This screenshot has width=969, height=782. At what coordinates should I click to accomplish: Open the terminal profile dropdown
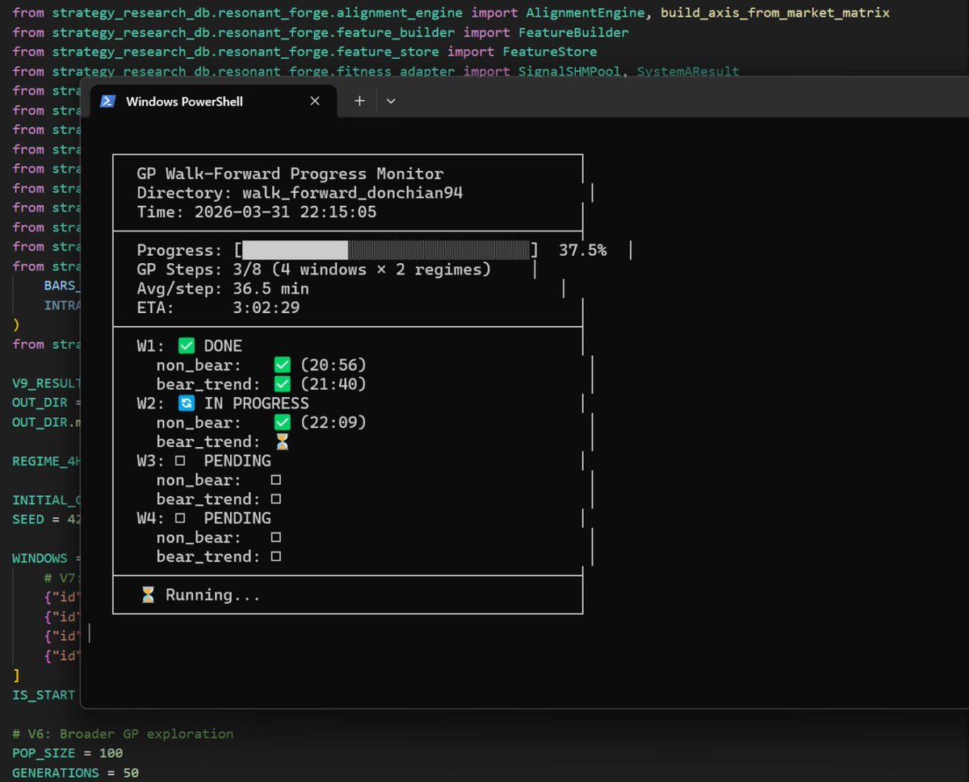pos(391,101)
